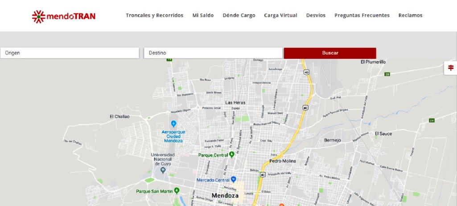This screenshot has width=457, height=206.
Task: Click the Universidad Nacional de Cuyo marker
Action: [163, 170]
